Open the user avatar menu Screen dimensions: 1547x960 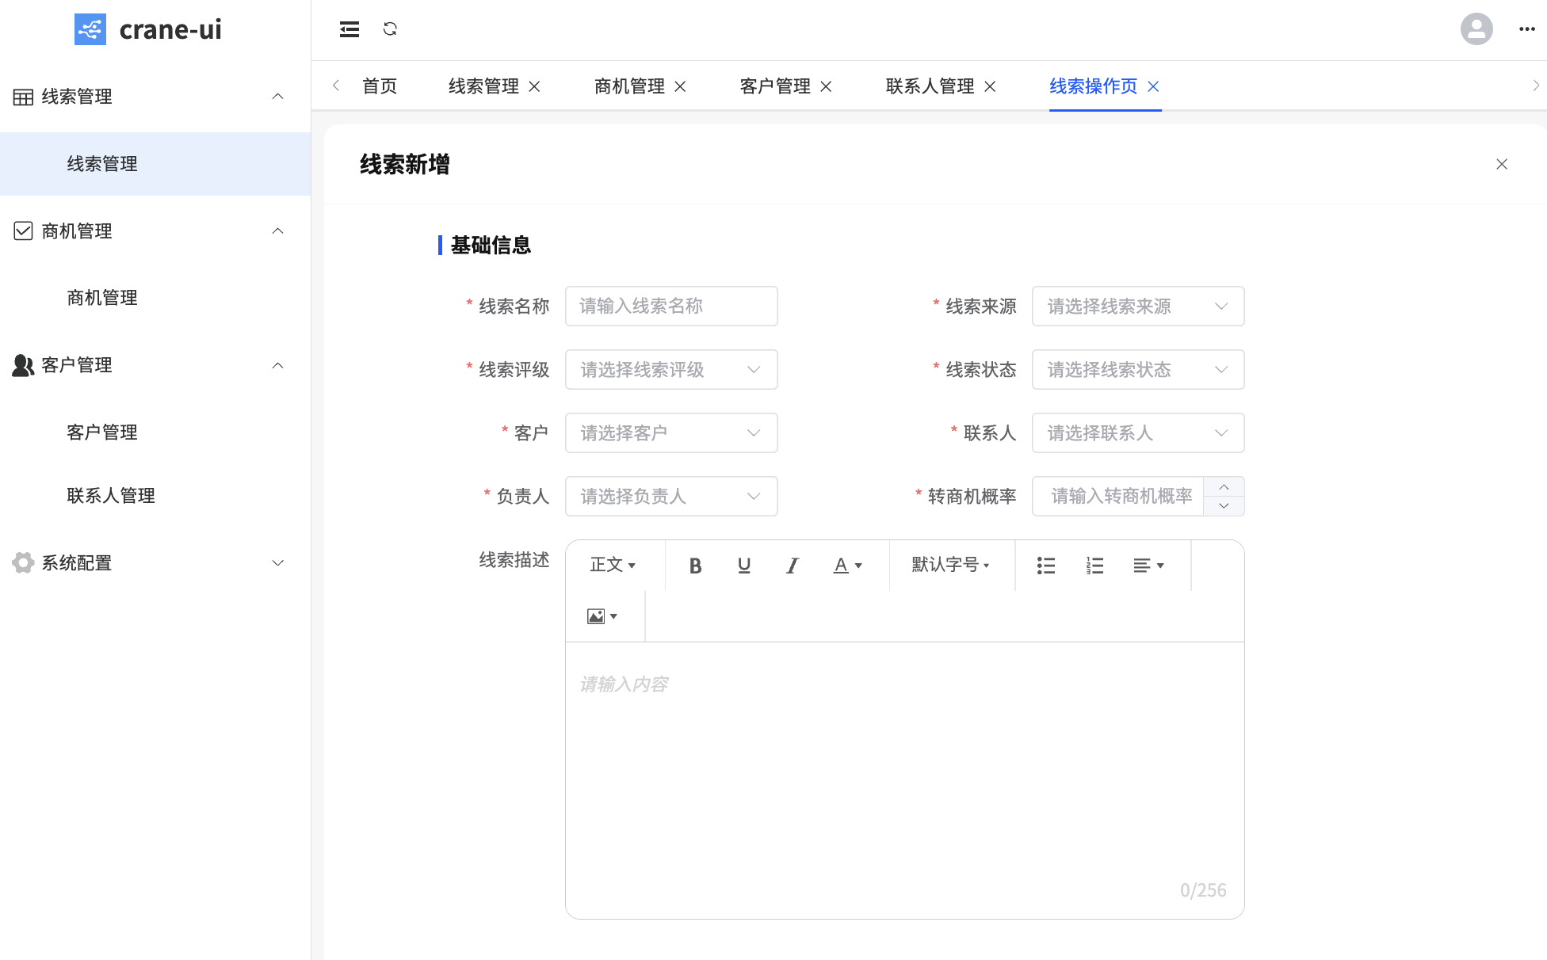coord(1476,29)
